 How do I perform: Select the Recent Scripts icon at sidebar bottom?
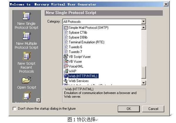coord(27,96)
